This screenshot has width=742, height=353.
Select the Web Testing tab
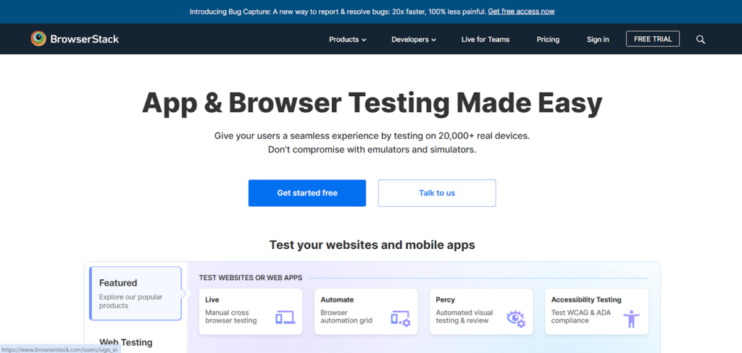126,342
